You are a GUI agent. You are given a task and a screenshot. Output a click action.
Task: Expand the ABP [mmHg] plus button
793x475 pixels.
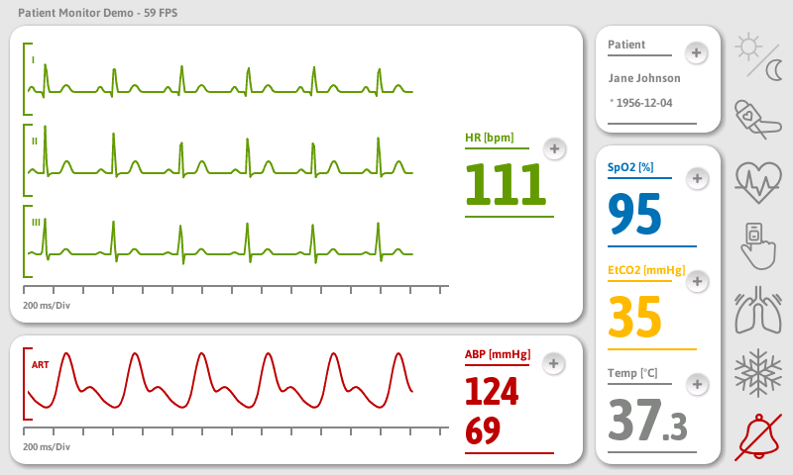tap(554, 363)
